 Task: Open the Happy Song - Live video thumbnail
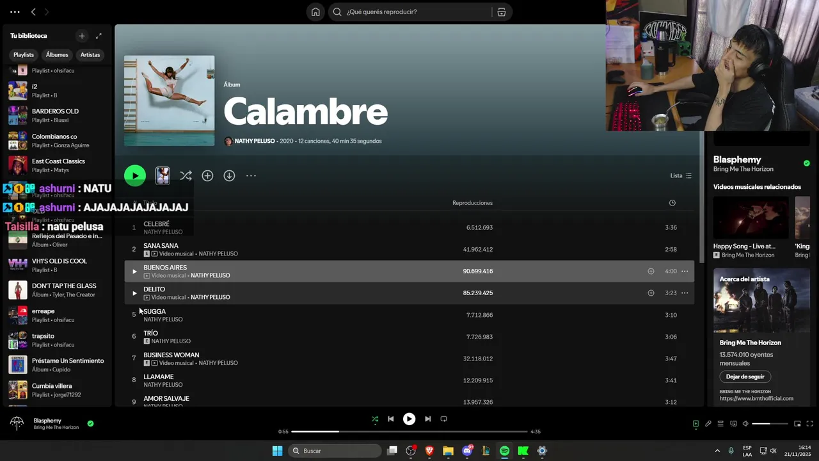[x=751, y=218]
